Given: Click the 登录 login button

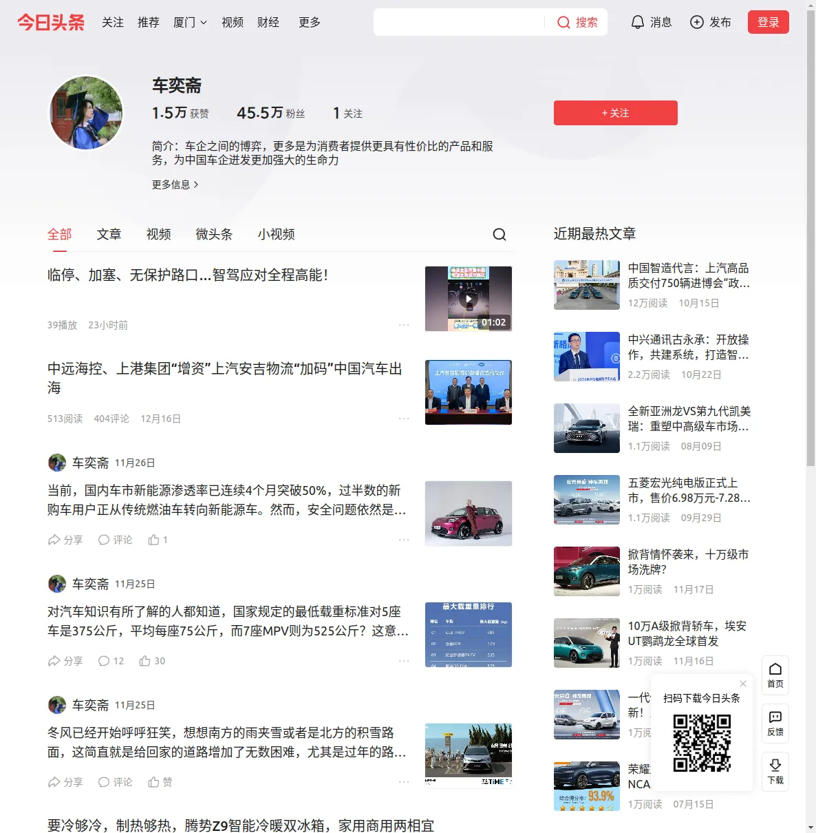Looking at the screenshot, I should (769, 22).
